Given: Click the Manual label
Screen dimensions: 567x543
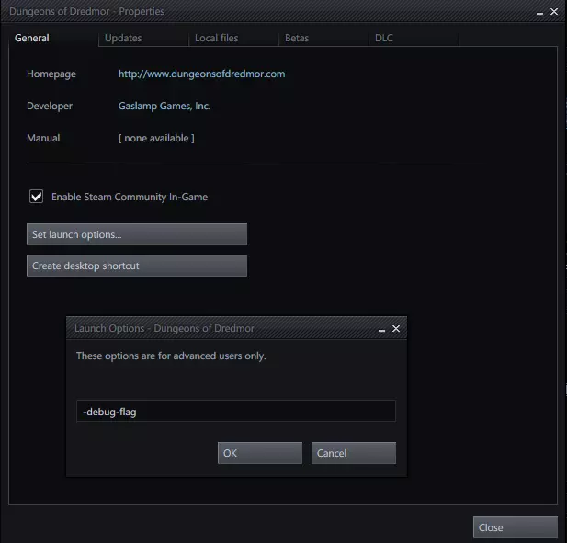Looking at the screenshot, I should (43, 138).
